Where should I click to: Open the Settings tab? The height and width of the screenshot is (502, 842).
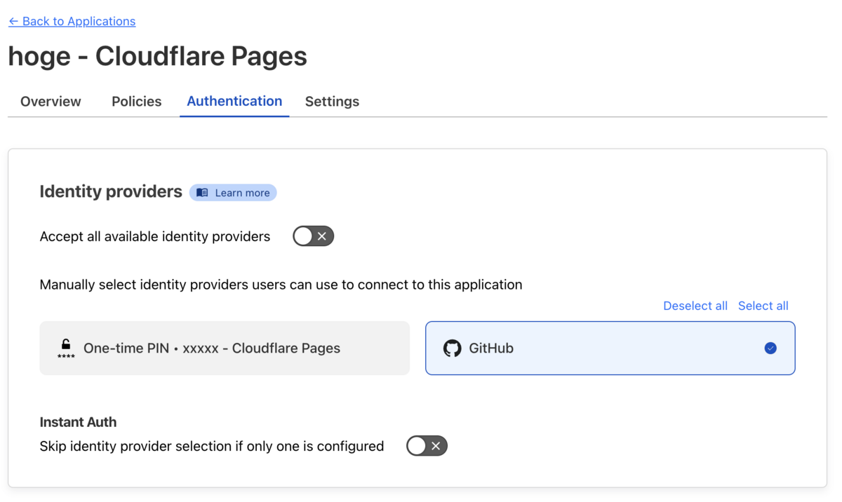click(x=332, y=102)
